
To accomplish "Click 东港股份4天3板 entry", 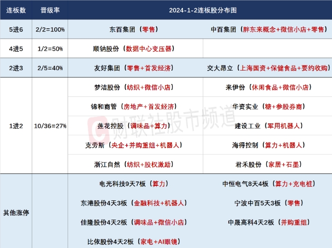I will tap(134, 203).
